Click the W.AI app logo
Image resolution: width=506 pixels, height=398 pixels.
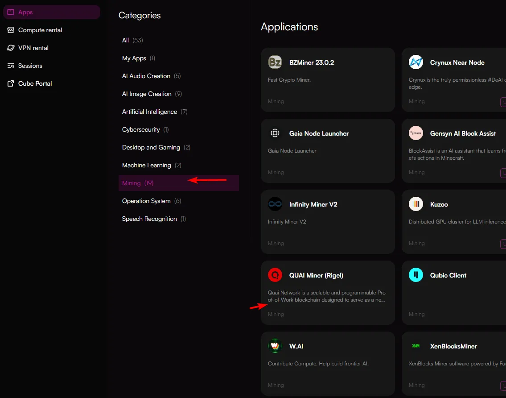click(275, 346)
